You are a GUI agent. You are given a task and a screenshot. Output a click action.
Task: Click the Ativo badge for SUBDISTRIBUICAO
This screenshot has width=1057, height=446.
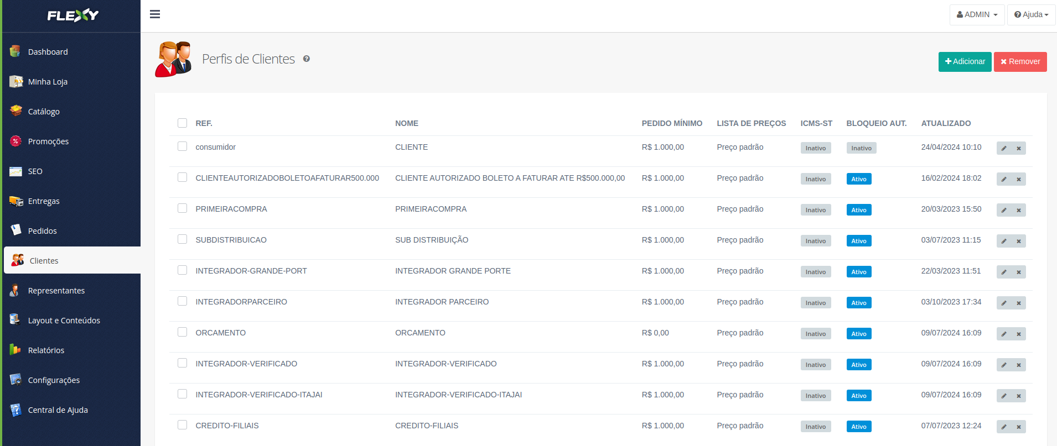click(859, 241)
